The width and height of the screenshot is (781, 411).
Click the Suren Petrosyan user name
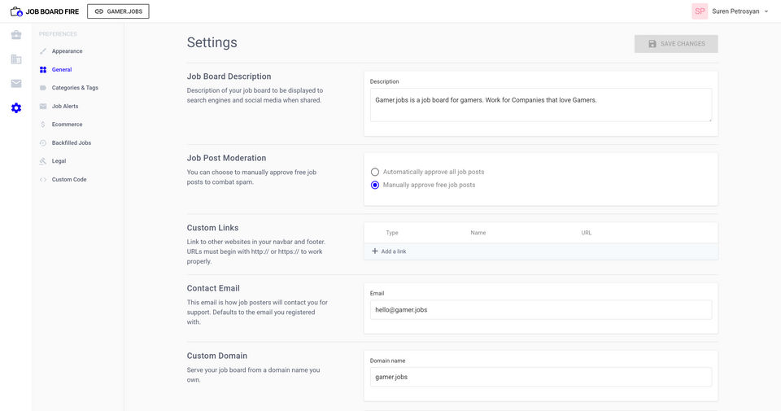click(x=735, y=11)
